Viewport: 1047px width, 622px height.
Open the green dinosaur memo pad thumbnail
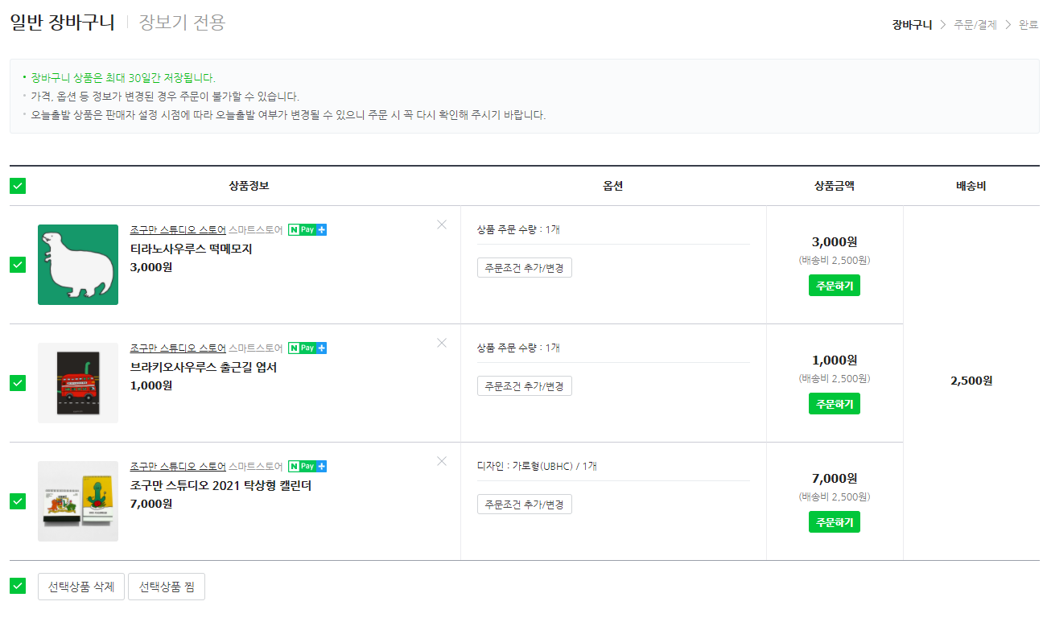pyautogui.click(x=78, y=265)
